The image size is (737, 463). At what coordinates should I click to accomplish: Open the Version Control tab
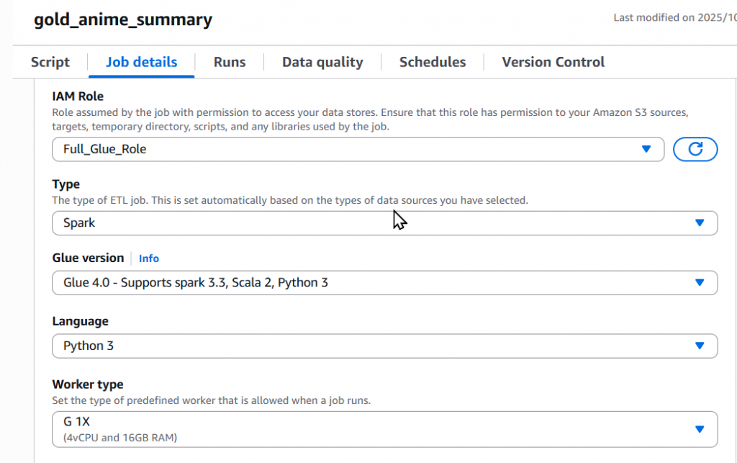point(553,62)
